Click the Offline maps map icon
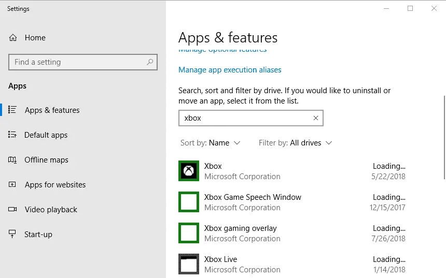446x278 pixels. [x=12, y=159]
